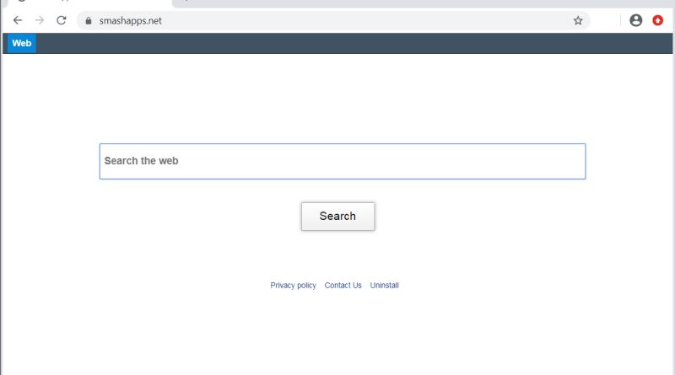Open the Chrome profile avatar icon
The image size is (675, 375).
(x=635, y=20)
